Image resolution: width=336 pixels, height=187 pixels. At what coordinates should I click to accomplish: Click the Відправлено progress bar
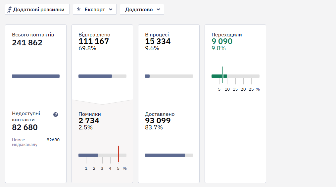coord(102,76)
